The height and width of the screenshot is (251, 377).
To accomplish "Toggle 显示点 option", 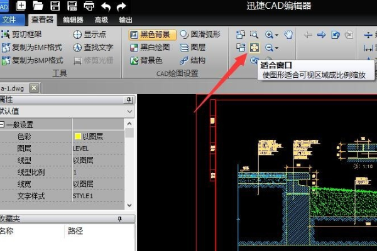I will point(89,35).
